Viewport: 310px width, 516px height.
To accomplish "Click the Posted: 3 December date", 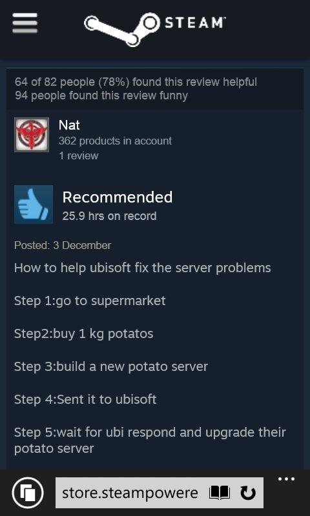I will tap(63, 245).
